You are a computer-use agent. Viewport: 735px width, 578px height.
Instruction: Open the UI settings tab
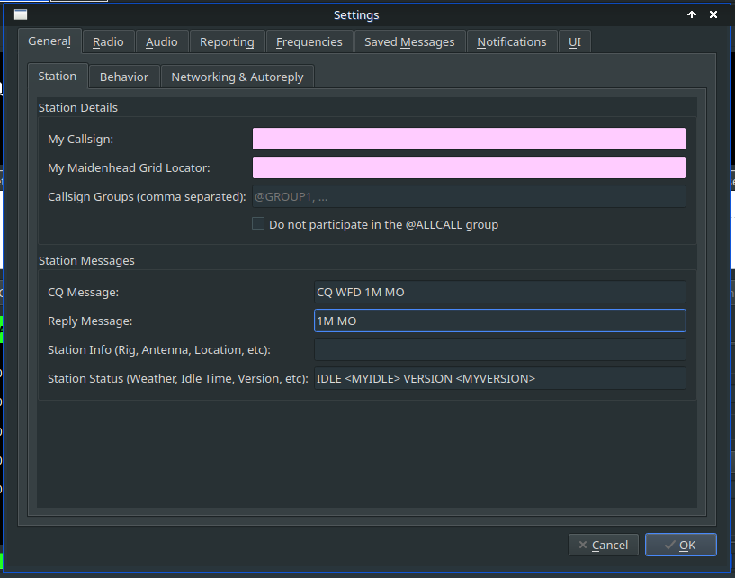[575, 42]
